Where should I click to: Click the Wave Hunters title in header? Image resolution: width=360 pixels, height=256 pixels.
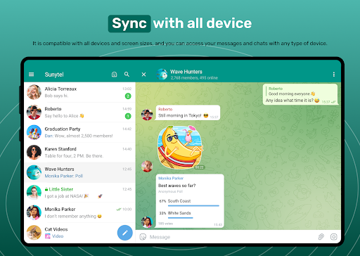click(186, 72)
